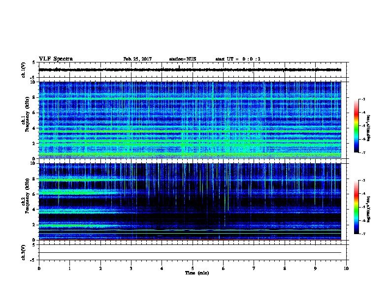Click the "6" tick on the time axis

(224, 269)
